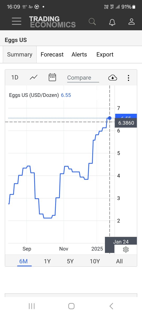Show All historical data range
Screen dimensions: 142x316
point(119,261)
